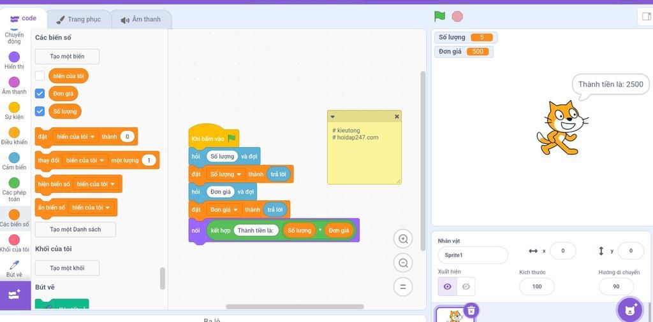The height and width of the screenshot is (322, 653).
Task: Switch to the Trang phục tab
Action: (x=78, y=19)
